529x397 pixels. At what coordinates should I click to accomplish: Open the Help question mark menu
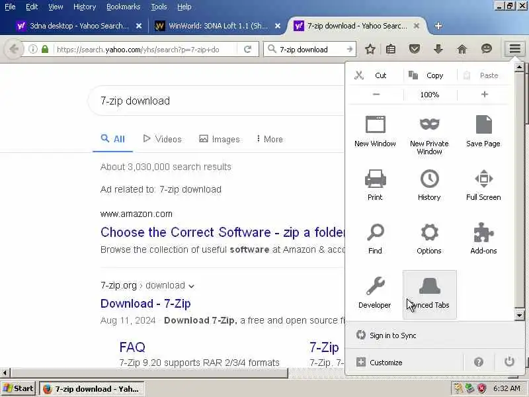[478, 362]
